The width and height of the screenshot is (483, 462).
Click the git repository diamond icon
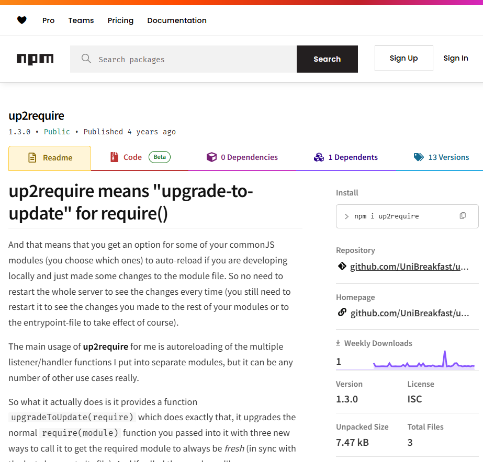click(342, 266)
